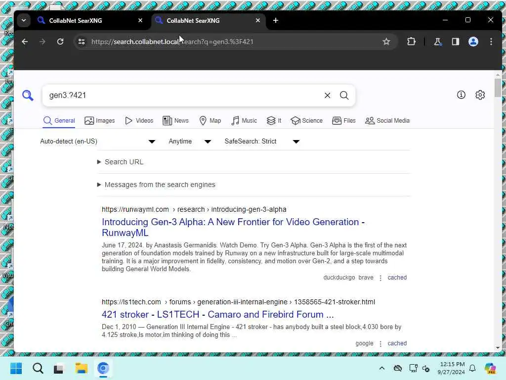The height and width of the screenshot is (380, 506).
Task: Switch to the Map category
Action: point(210,121)
